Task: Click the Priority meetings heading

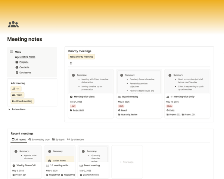Action: [80, 51]
